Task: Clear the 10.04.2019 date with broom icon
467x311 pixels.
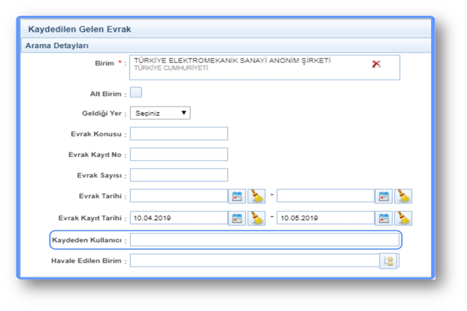Action: (x=257, y=218)
